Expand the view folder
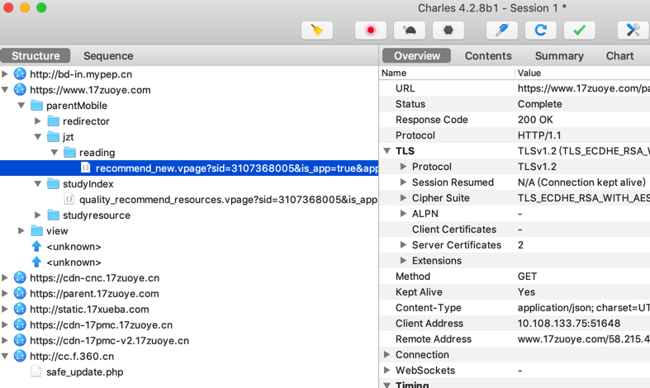 [x=21, y=231]
